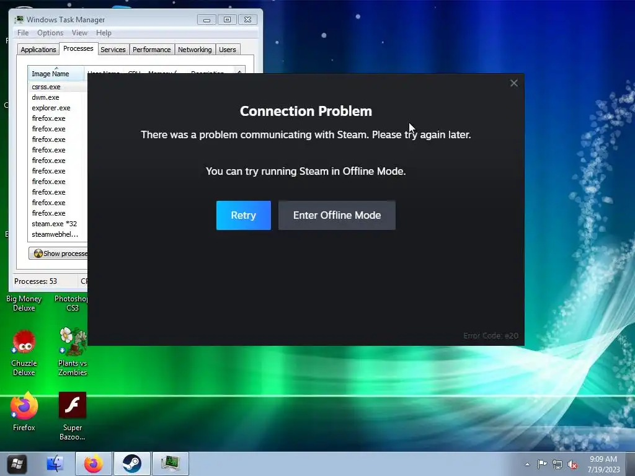Switch to the Users tab

pos(228,50)
